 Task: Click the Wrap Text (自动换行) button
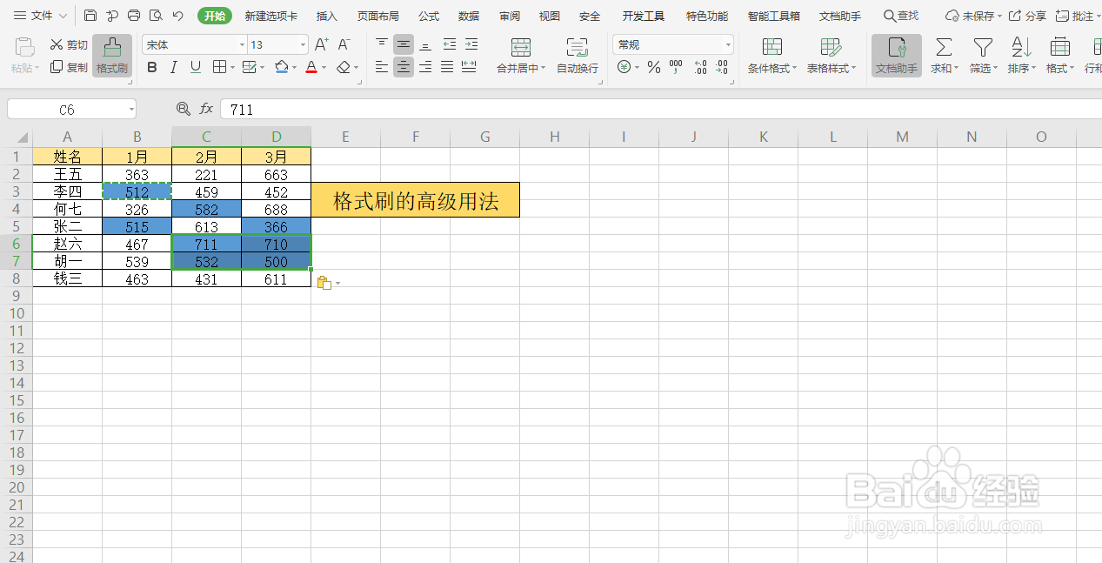click(x=578, y=56)
